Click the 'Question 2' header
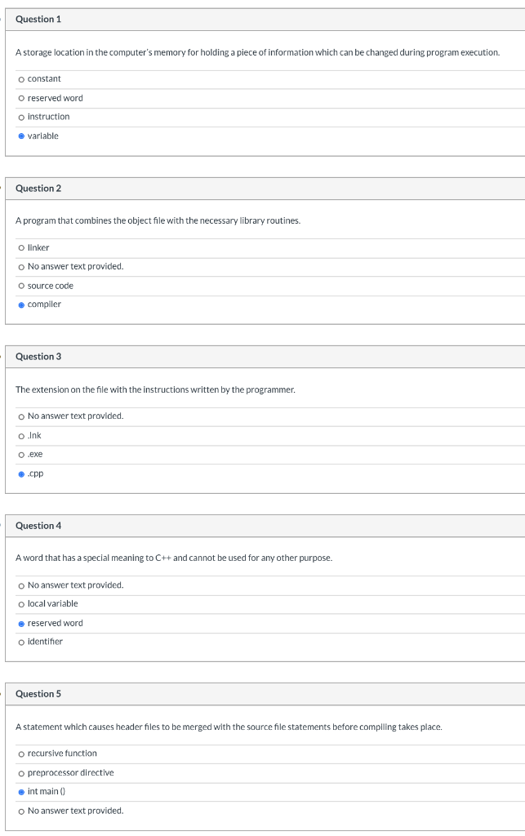 38,189
